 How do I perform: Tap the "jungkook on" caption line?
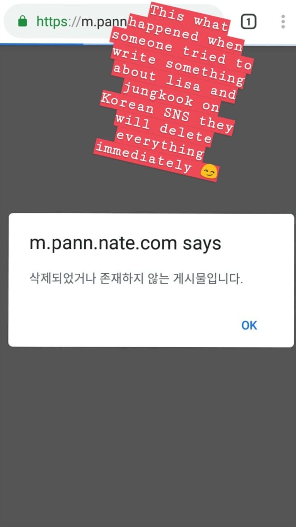171,97
